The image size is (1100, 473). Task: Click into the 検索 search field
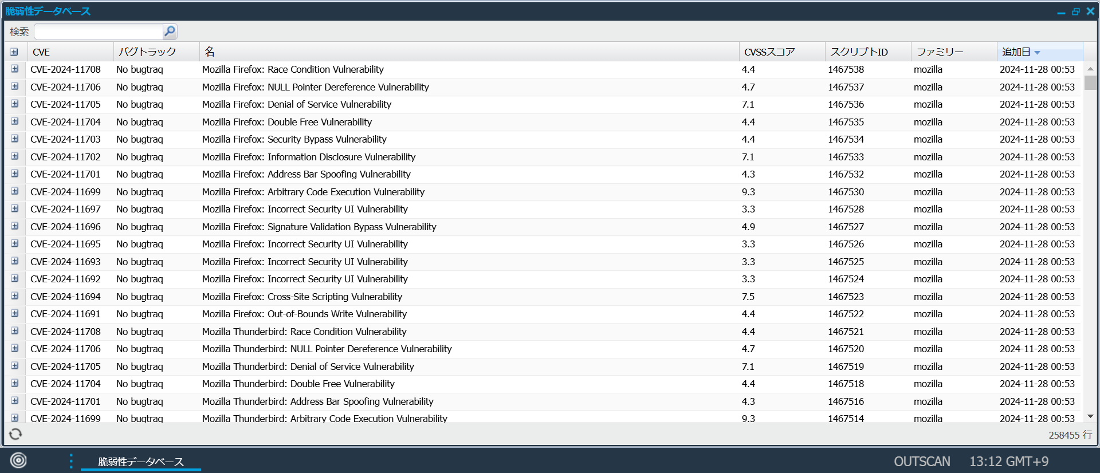(x=99, y=31)
